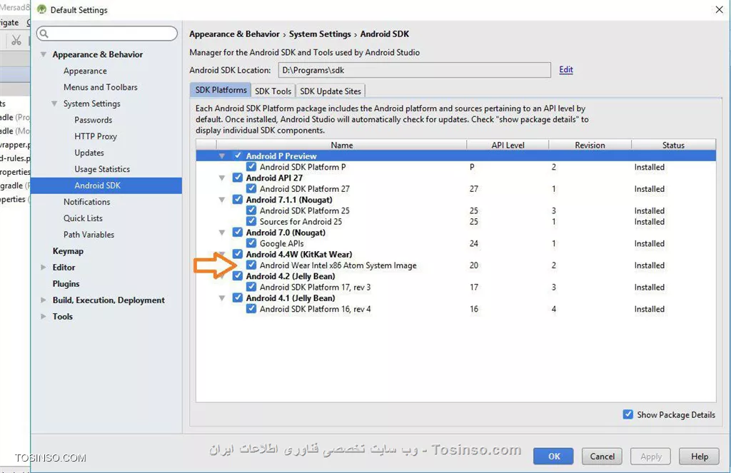731x473 pixels.
Task: Click the Cancel button
Action: pyautogui.click(x=602, y=456)
